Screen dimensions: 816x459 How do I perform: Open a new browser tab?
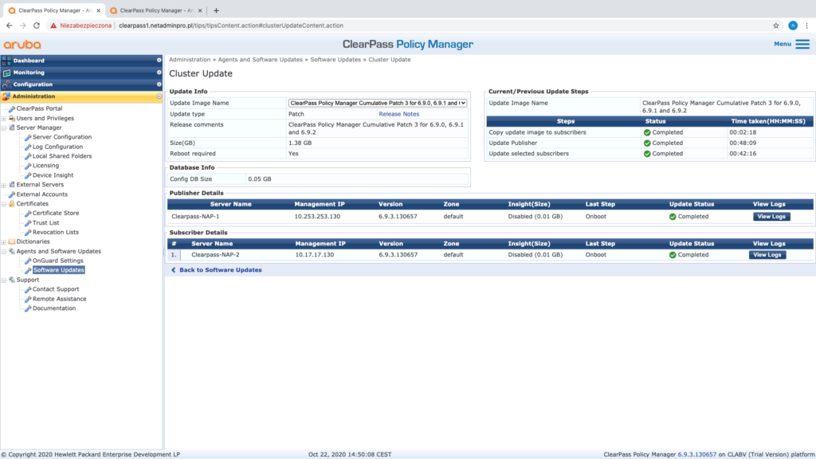click(216, 10)
